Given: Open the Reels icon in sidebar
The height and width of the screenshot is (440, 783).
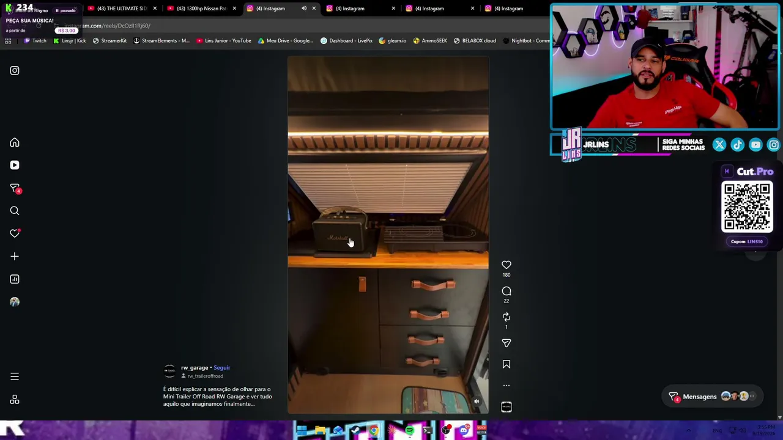Looking at the screenshot, I should (15, 165).
